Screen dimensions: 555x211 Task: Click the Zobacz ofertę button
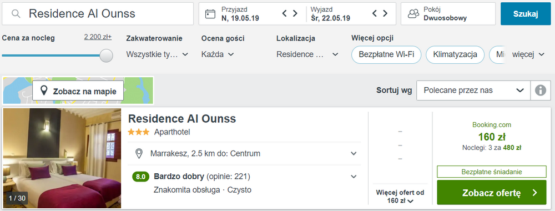click(x=492, y=193)
